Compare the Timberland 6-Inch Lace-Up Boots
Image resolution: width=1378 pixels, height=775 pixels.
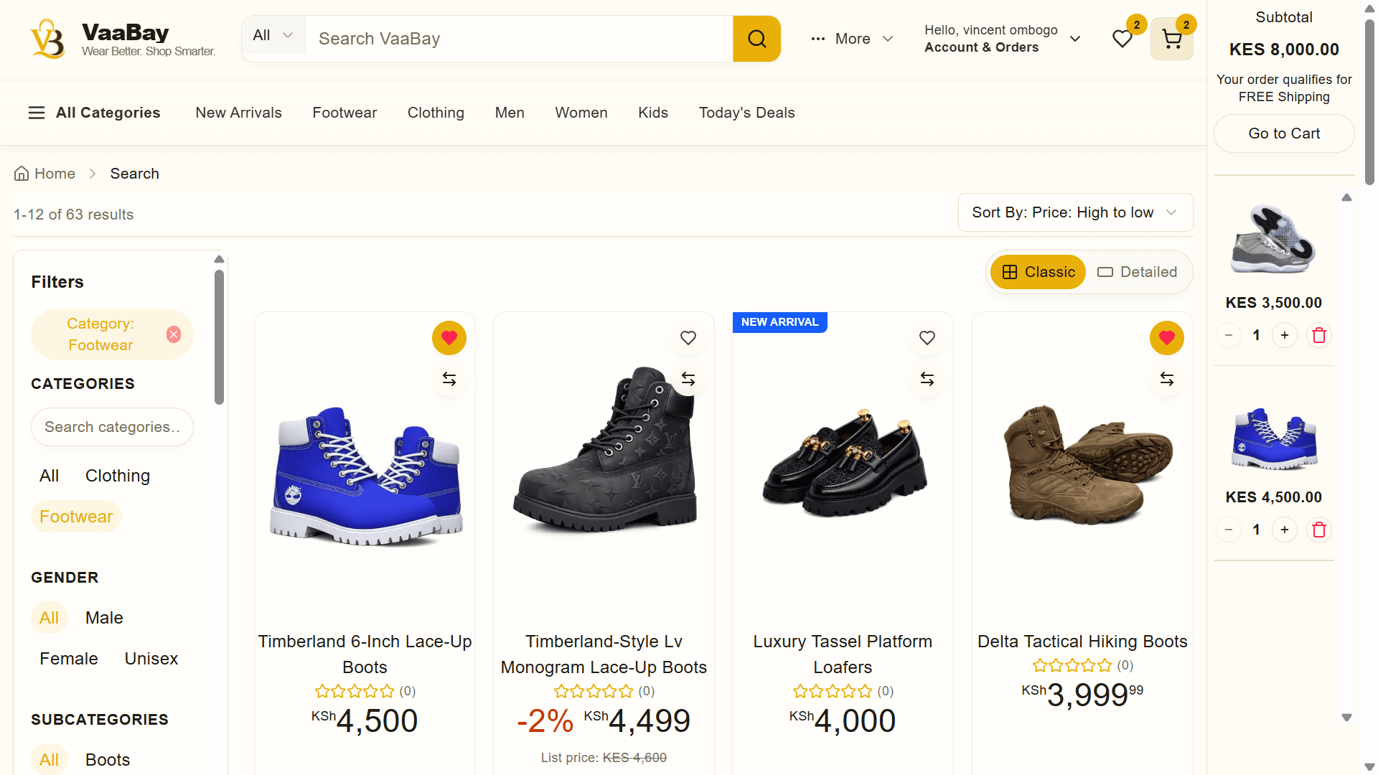[449, 379]
